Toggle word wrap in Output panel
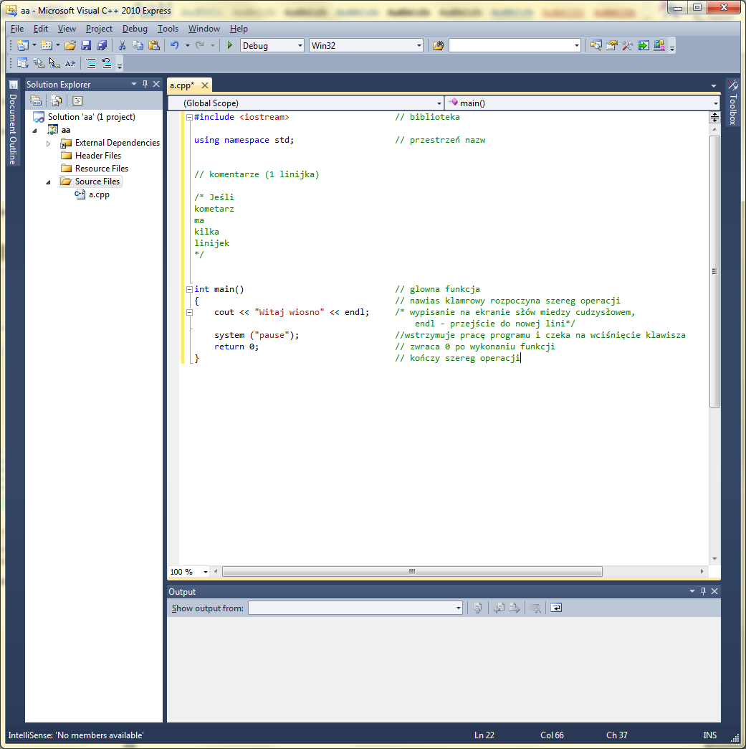Image resolution: width=746 pixels, height=749 pixels. (556, 608)
